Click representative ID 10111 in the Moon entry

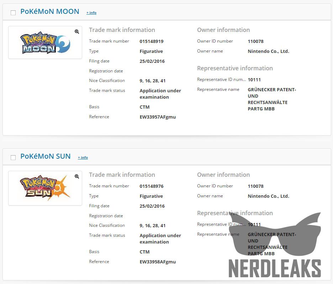[254, 80]
